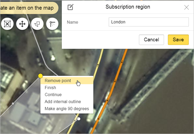Choose Add internal outline option
The image size is (194, 134).
coord(63,102)
